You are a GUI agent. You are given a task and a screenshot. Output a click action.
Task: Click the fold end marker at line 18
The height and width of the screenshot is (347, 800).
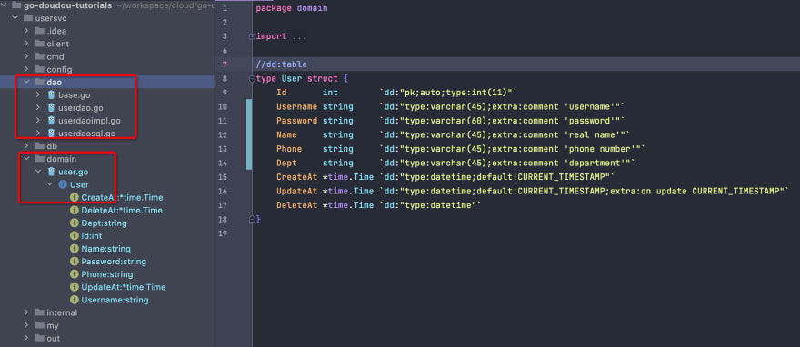click(251, 219)
